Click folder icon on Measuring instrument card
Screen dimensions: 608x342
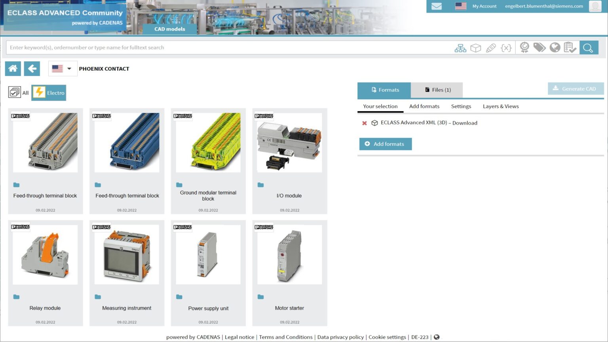pos(98,297)
